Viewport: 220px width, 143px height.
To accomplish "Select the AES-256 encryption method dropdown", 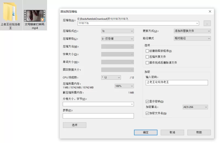I will click(x=195, y=107).
